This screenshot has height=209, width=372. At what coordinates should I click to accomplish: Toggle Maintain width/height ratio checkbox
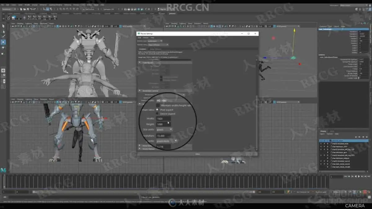tap(158, 106)
